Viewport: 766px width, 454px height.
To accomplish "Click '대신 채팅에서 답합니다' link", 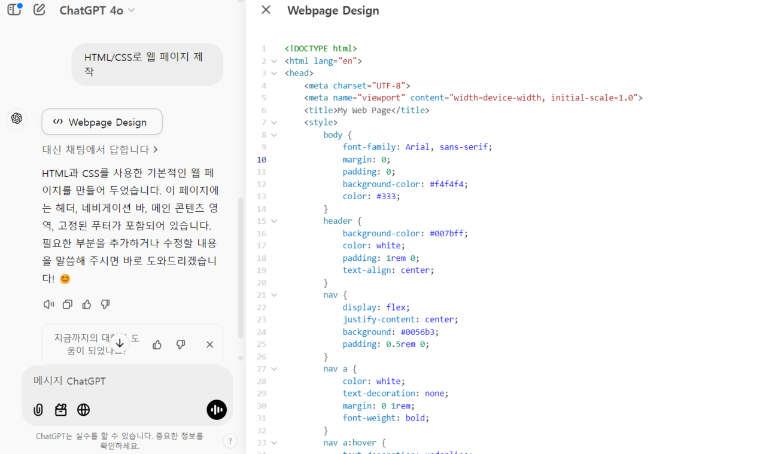I will click(100, 150).
